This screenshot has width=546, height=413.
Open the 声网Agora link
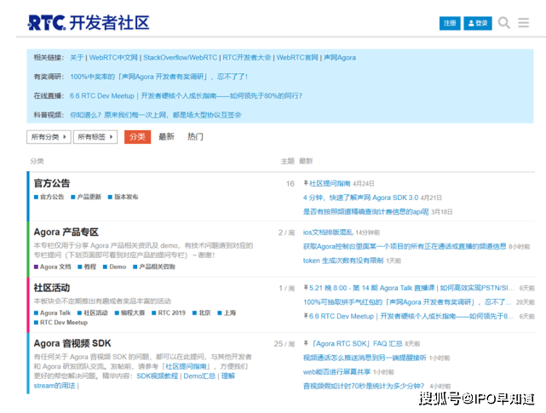point(340,57)
